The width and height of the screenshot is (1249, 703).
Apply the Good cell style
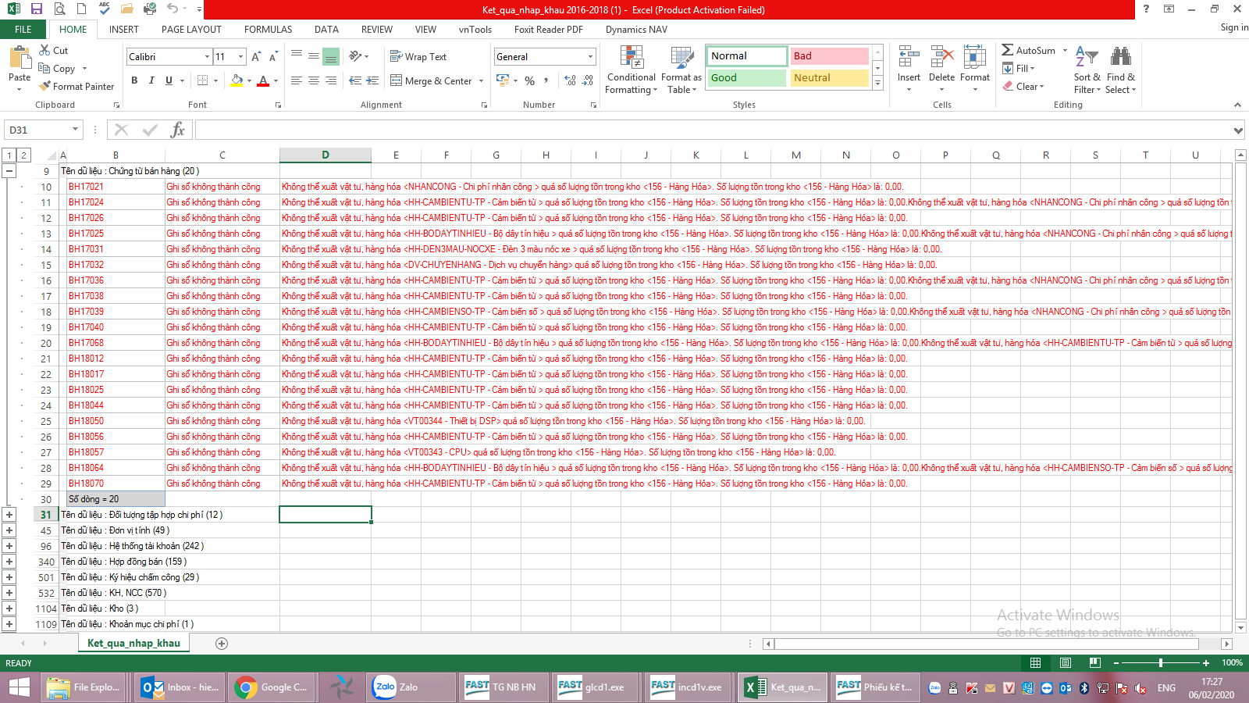[x=746, y=78]
